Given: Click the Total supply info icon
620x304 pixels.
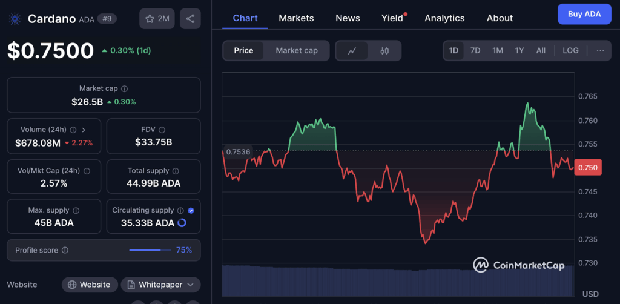Looking at the screenshot, I should pos(175,171).
